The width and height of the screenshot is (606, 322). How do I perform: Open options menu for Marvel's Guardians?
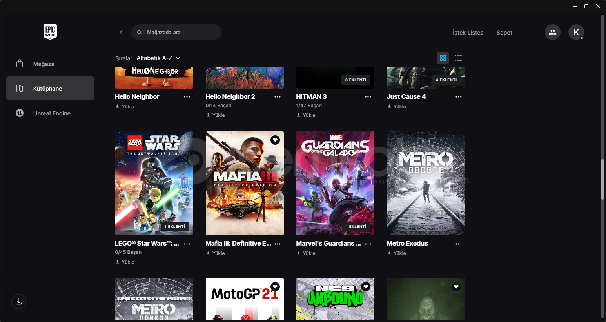click(368, 244)
